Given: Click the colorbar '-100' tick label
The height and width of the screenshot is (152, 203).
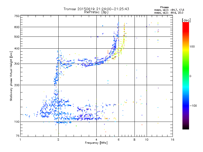Looking at the screenshot, I should (193, 106).
